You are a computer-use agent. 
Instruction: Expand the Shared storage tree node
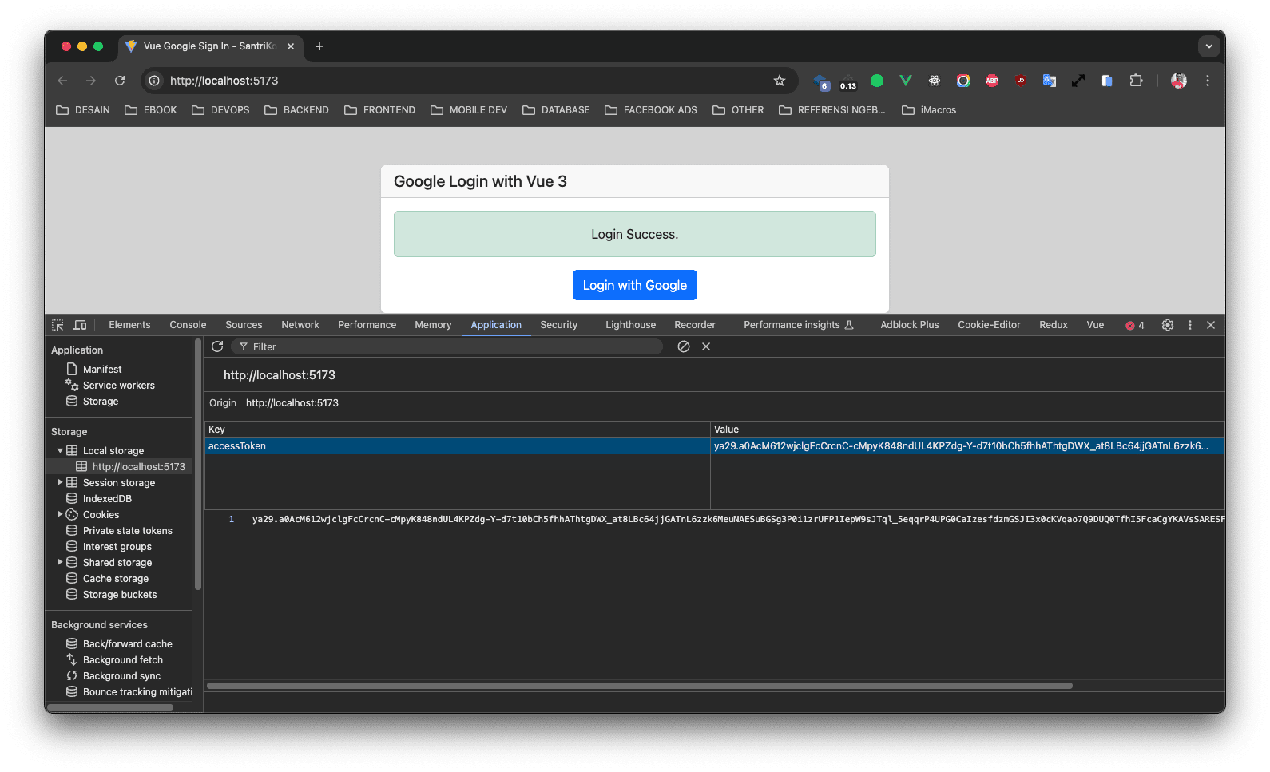point(60,562)
